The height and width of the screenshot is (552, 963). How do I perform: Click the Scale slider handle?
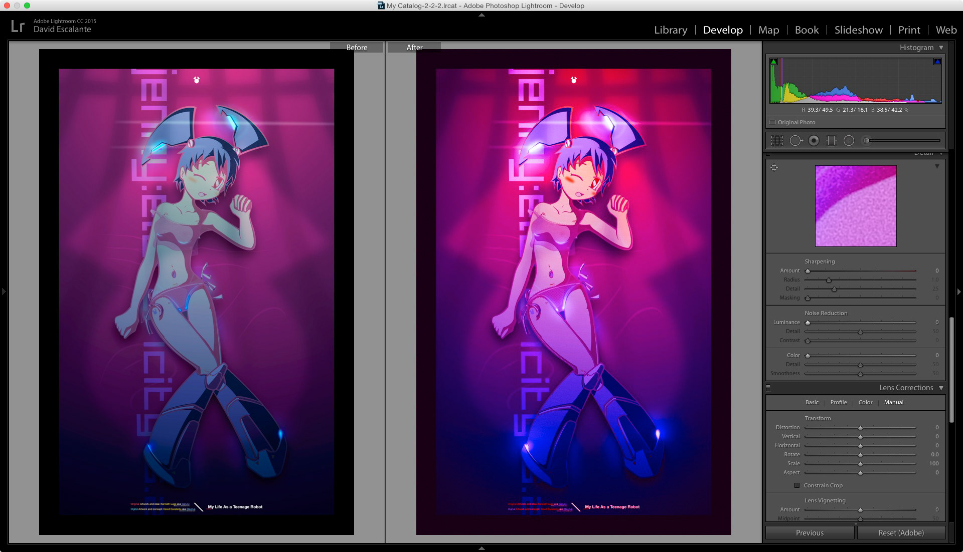860,464
